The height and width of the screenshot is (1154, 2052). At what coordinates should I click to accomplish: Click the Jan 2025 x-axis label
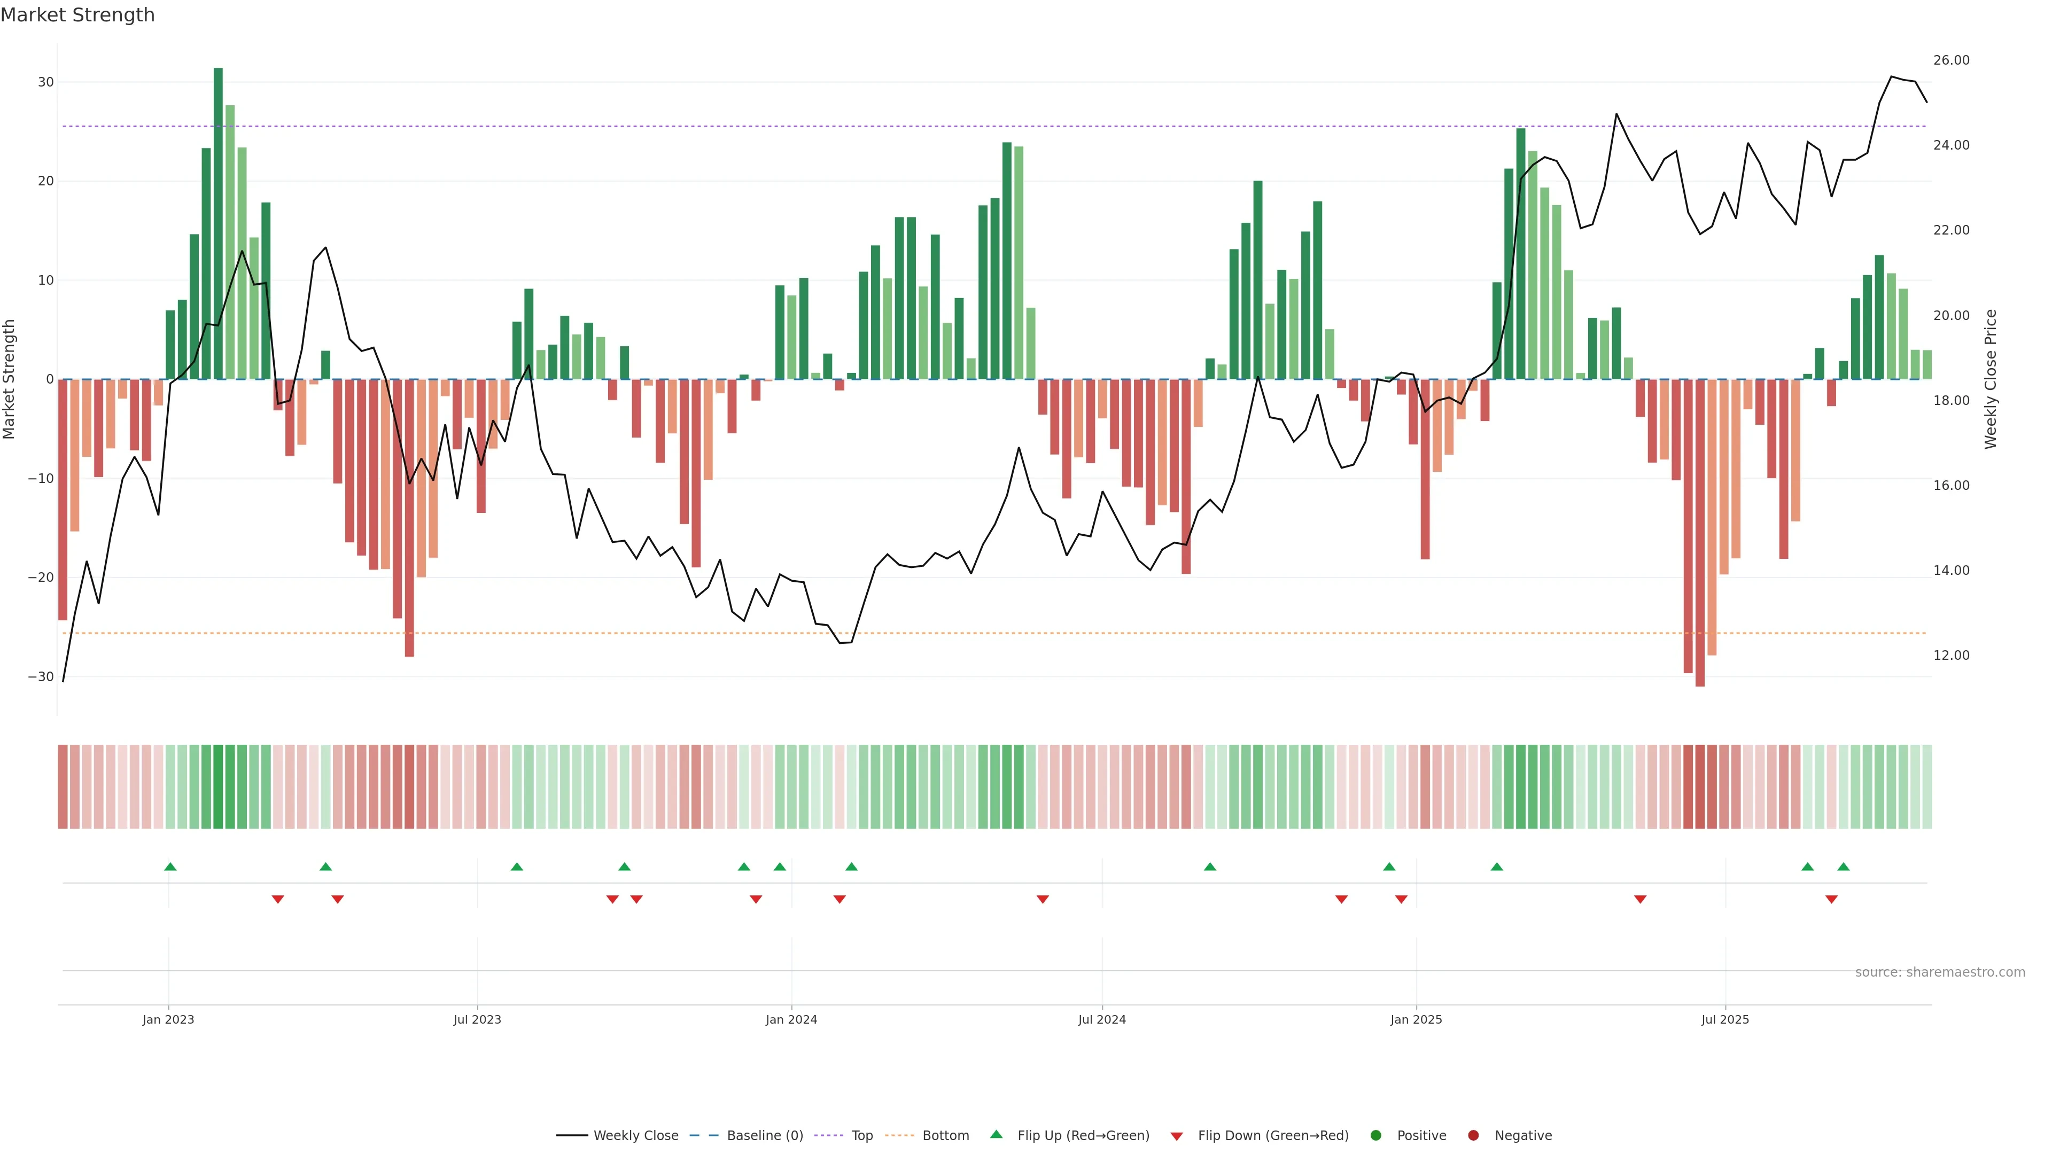(1416, 1019)
